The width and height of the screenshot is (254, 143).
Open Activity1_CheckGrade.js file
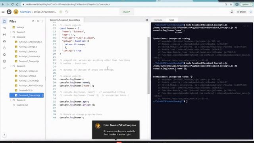pos(31,42)
